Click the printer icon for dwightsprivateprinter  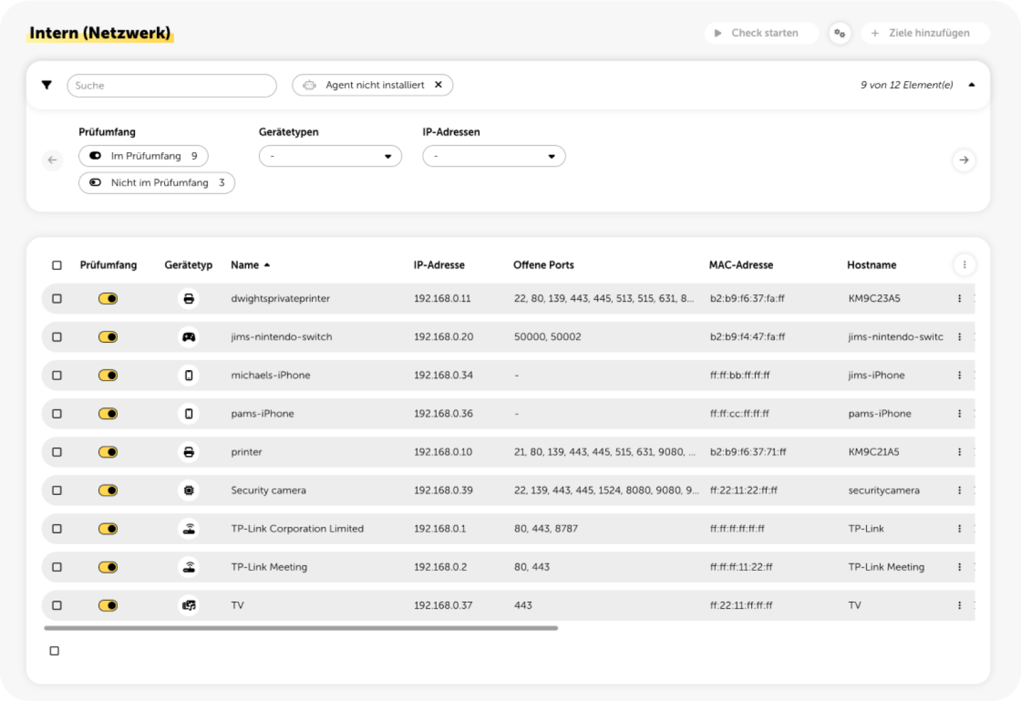(189, 299)
